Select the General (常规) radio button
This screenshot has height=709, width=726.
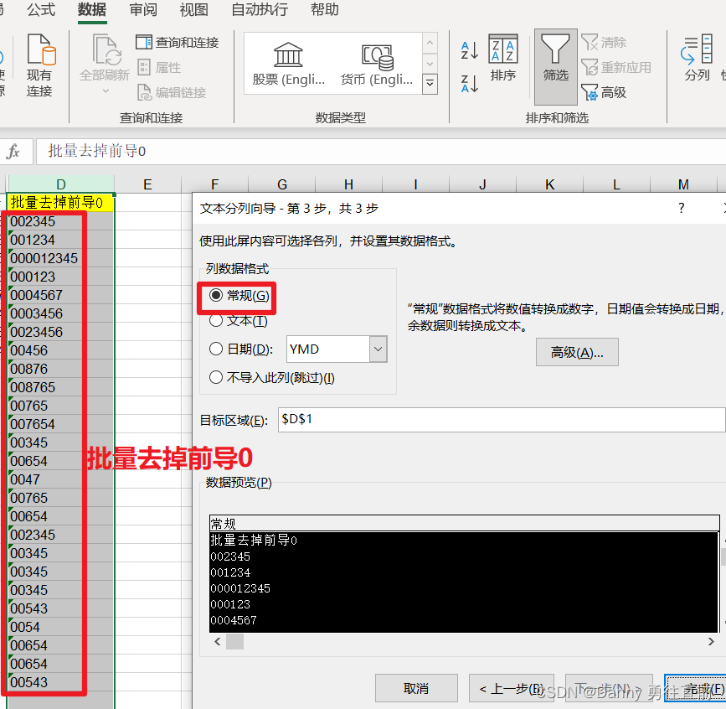(x=216, y=295)
